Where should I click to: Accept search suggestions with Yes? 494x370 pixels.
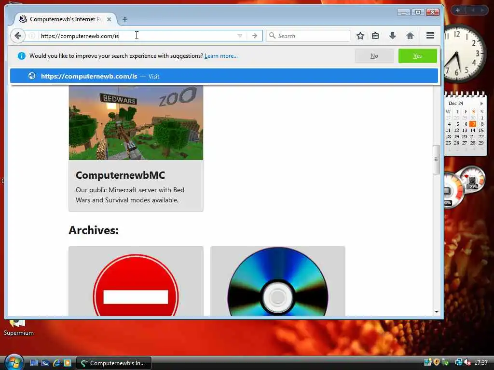pos(417,56)
